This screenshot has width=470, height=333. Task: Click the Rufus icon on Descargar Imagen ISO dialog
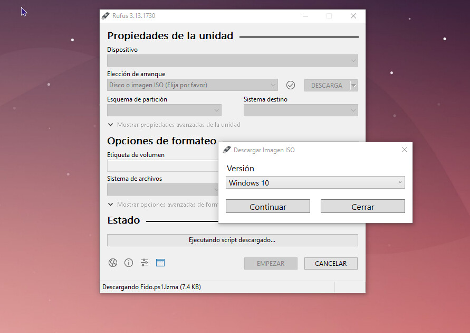227,150
